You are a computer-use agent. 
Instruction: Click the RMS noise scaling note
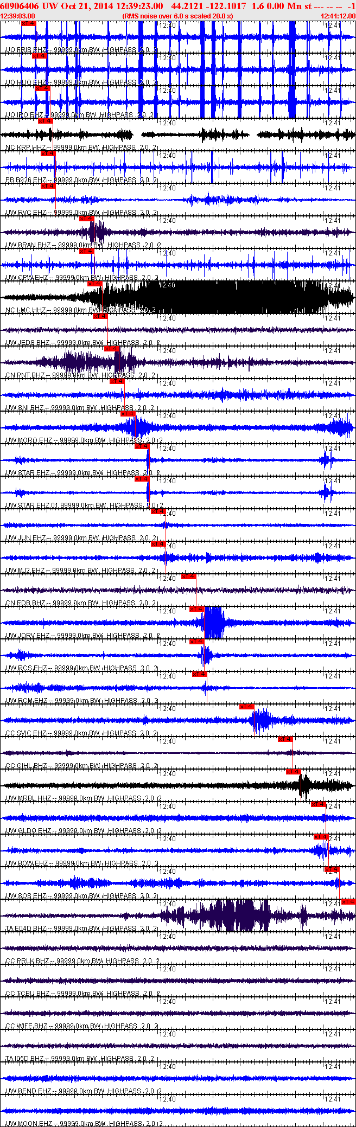(x=178, y=16)
